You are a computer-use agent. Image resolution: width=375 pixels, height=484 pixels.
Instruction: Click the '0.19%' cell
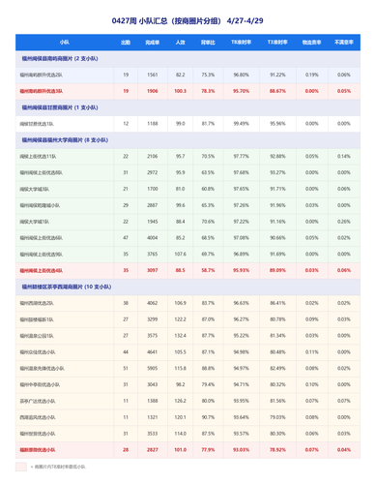tap(312, 75)
